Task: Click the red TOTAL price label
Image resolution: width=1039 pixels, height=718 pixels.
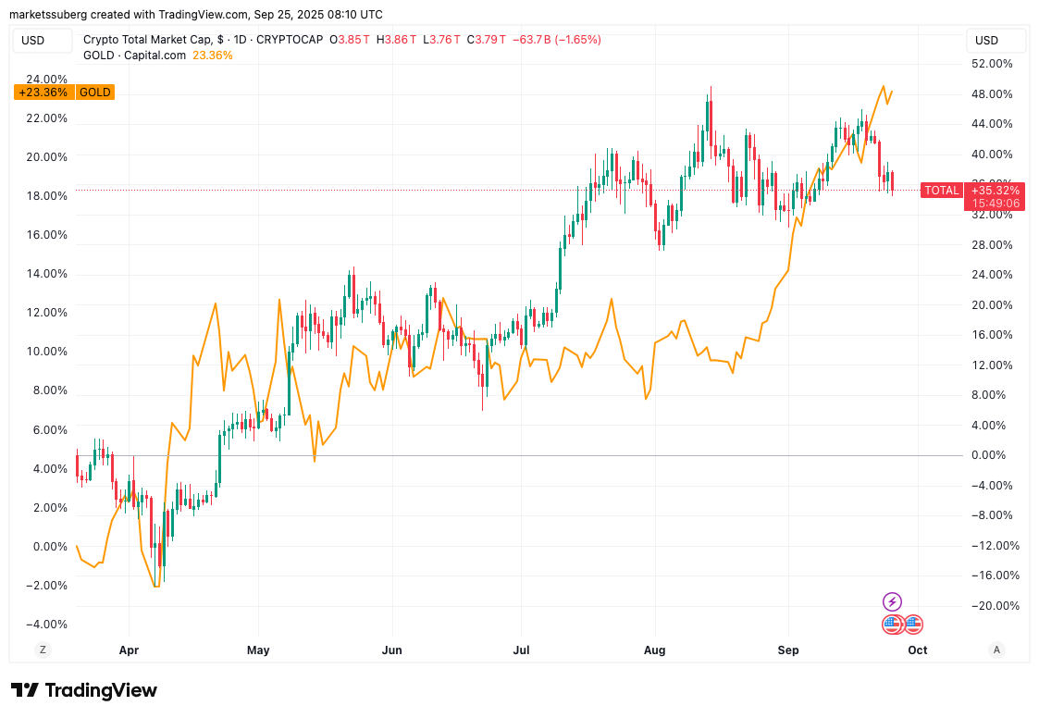Action: pyautogui.click(x=943, y=190)
